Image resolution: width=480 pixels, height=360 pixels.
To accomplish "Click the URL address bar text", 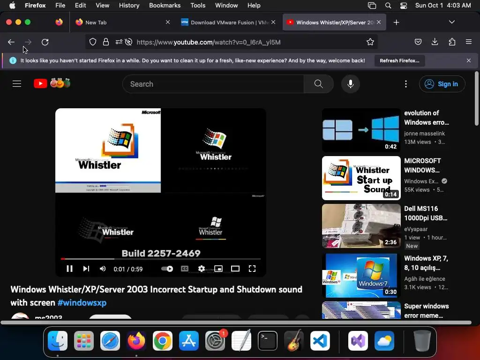I will pos(209,42).
